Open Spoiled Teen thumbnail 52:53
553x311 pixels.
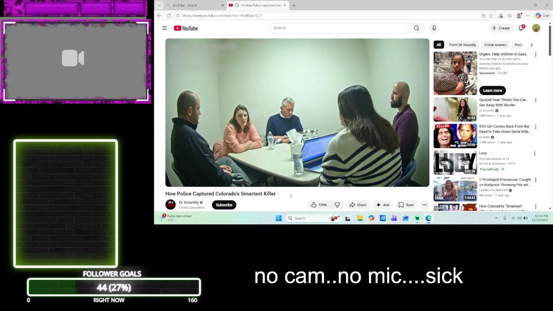coord(455,109)
